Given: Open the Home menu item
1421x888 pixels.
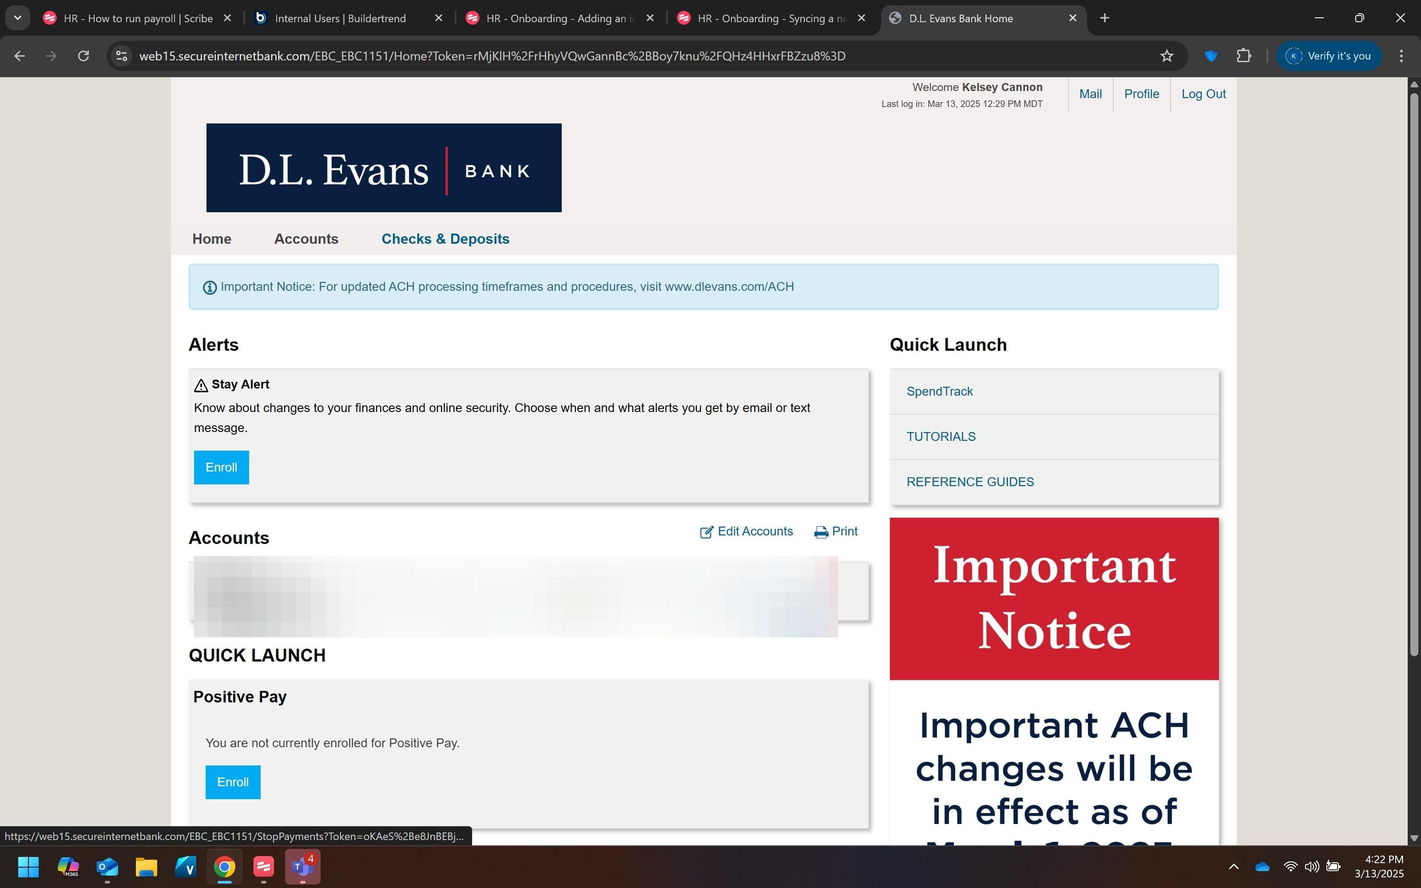Looking at the screenshot, I should [211, 239].
